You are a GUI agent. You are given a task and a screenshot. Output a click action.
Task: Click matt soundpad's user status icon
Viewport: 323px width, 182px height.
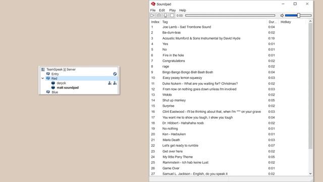tap(53, 87)
